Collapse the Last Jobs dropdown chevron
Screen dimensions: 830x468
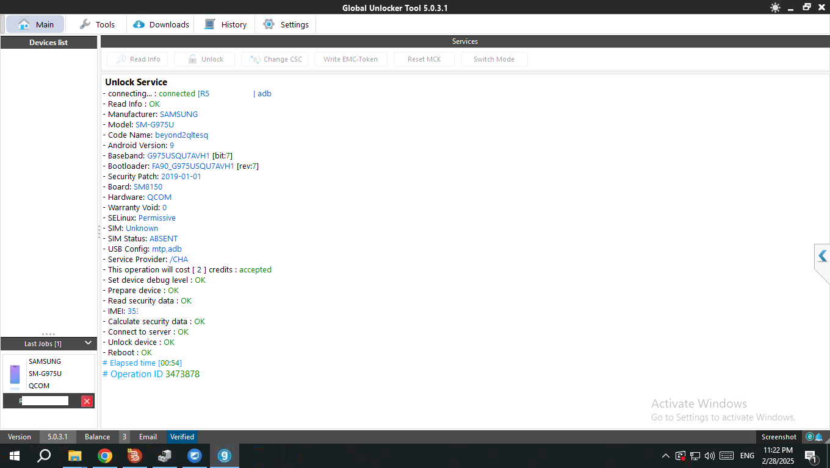coord(88,343)
